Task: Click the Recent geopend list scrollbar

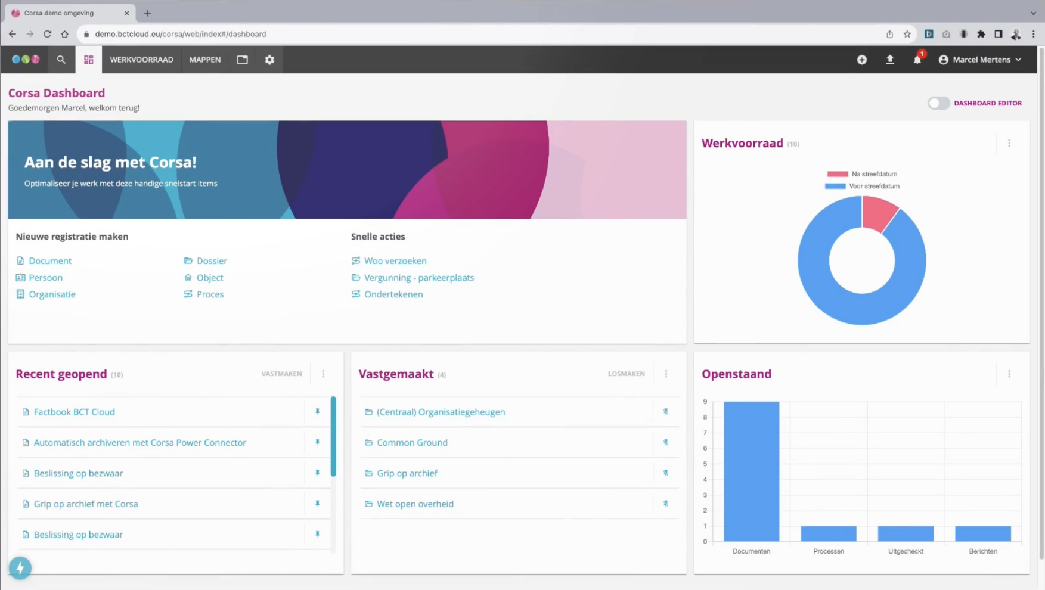Action: (333, 437)
